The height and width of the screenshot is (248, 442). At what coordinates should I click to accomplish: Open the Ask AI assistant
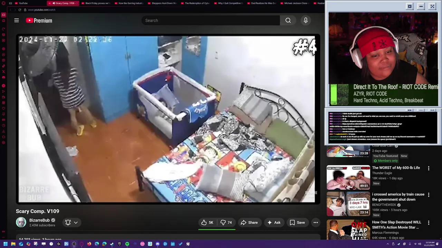pyautogui.click(x=273, y=223)
